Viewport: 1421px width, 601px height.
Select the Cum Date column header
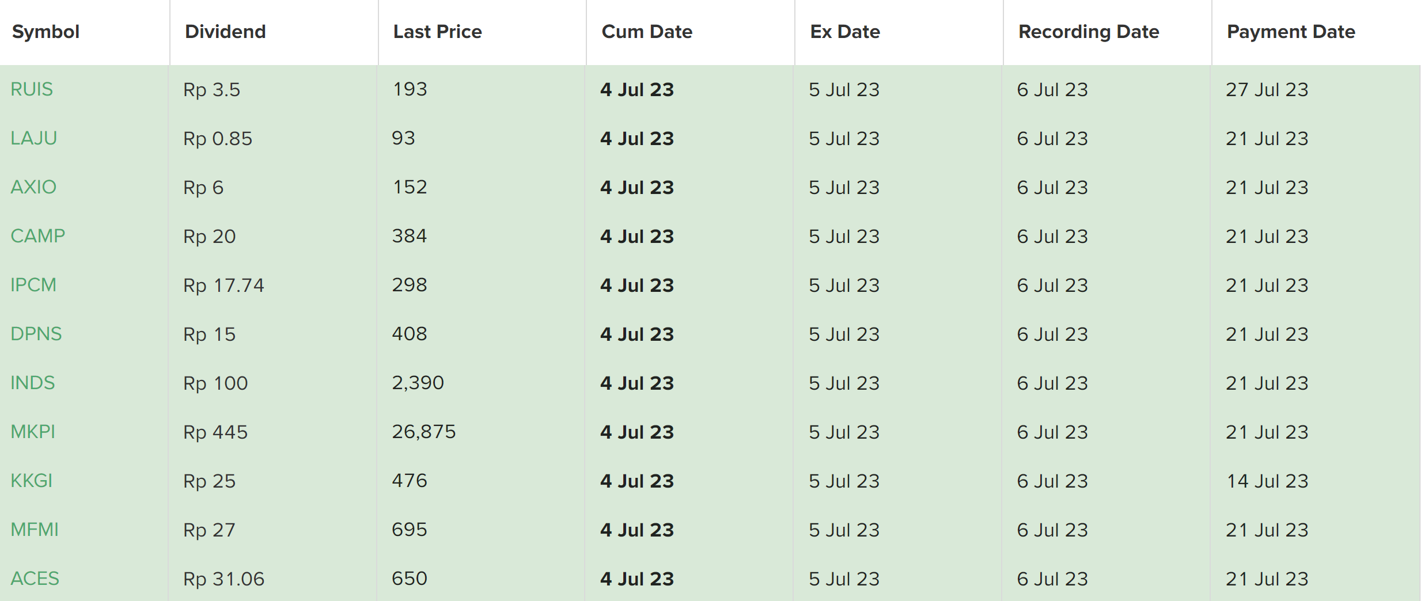pyautogui.click(x=647, y=32)
